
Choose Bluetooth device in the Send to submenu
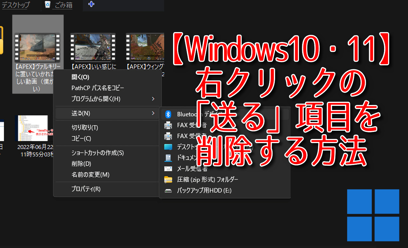(225, 114)
